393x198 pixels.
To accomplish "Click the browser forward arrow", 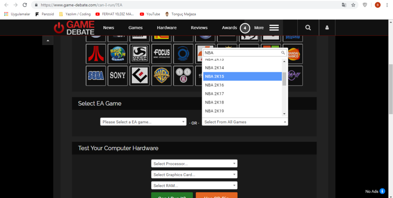I will 15,5.
